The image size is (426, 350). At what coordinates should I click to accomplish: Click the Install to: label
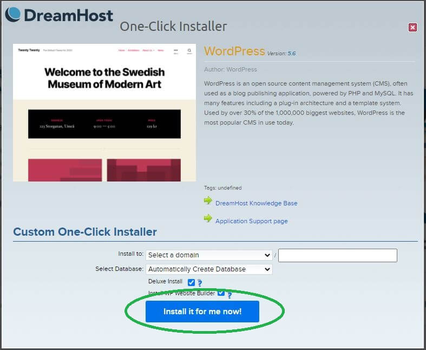tap(130, 254)
